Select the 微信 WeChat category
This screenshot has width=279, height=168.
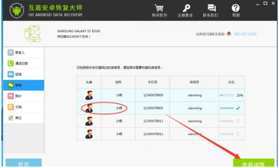point(23,85)
